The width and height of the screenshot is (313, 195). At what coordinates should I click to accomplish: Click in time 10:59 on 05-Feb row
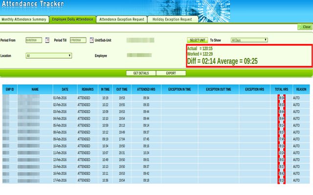coord(105,125)
